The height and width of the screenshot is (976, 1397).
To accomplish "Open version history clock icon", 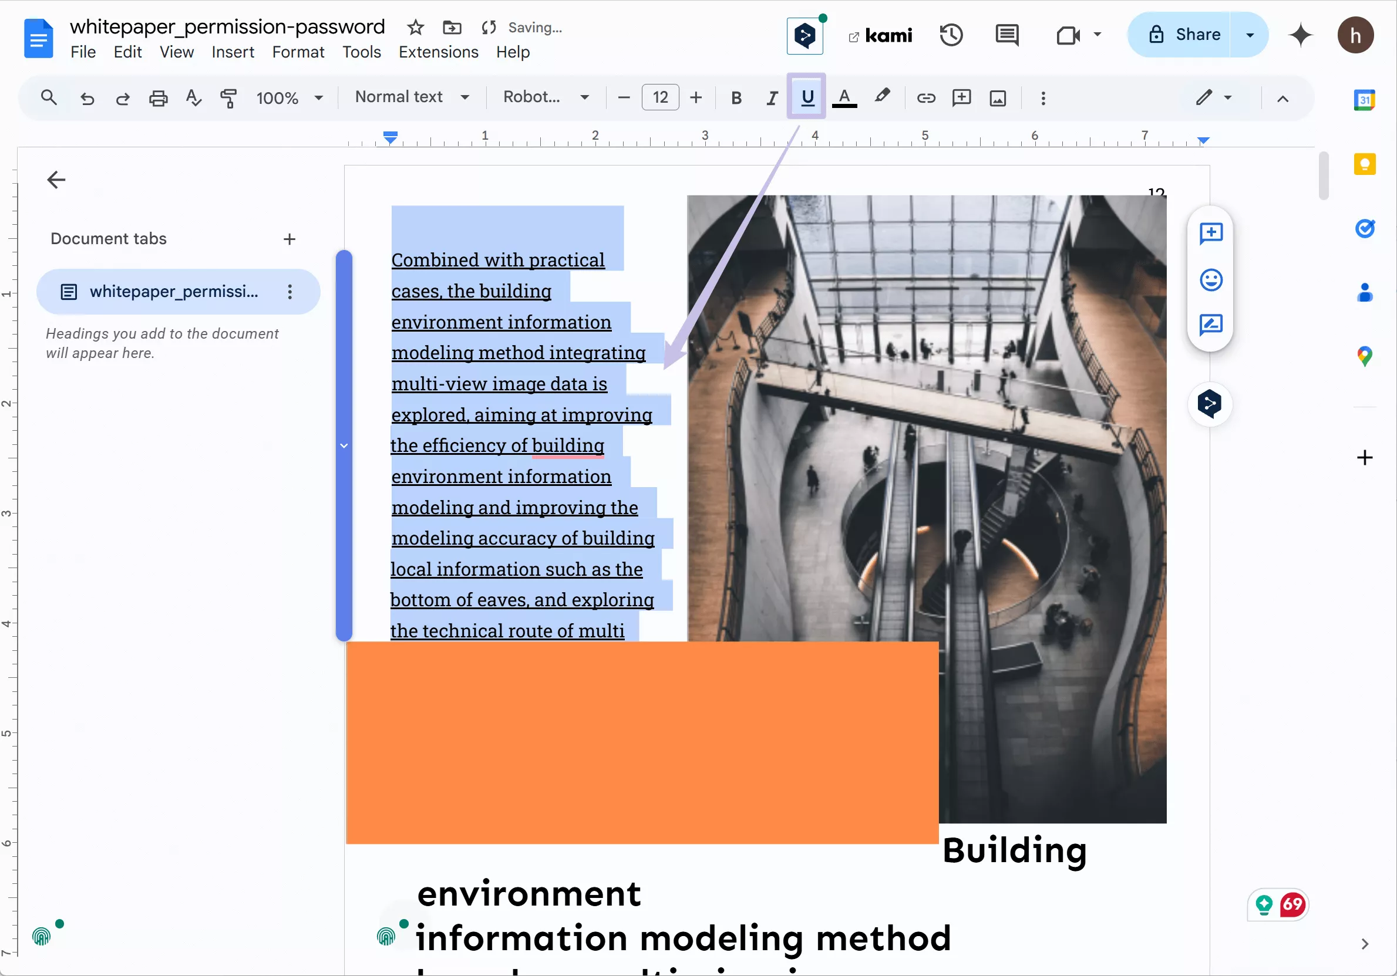I will [951, 35].
